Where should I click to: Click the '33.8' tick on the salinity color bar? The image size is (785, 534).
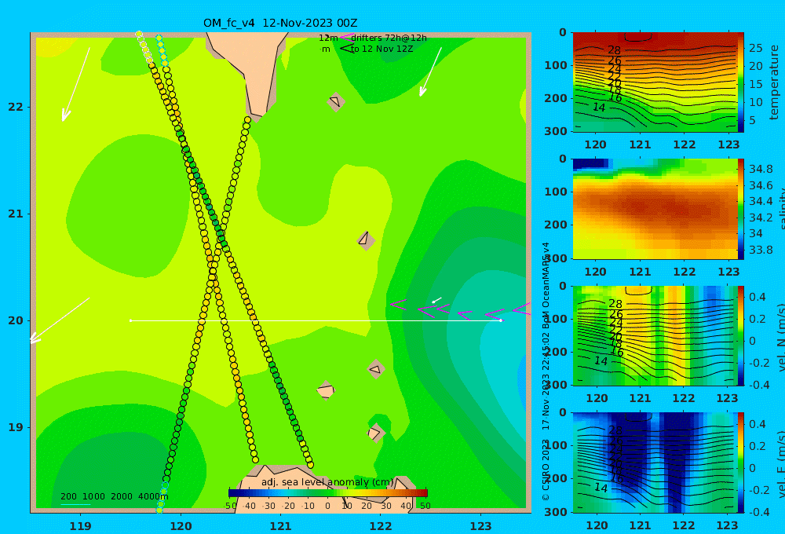[761, 250]
